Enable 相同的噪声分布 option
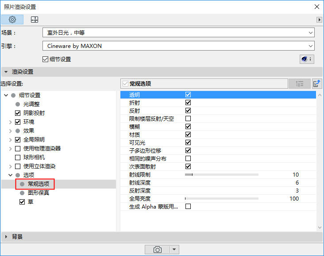The width and height of the screenshot is (324, 256). (x=188, y=158)
